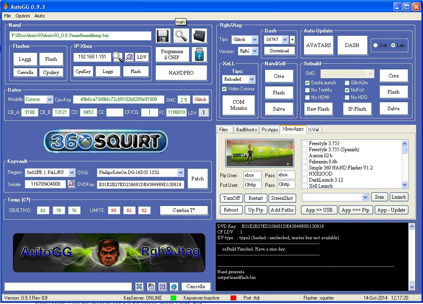Click the blue info globe icon at the bottom
Viewport: 423px width, 304px height.
(174, 287)
